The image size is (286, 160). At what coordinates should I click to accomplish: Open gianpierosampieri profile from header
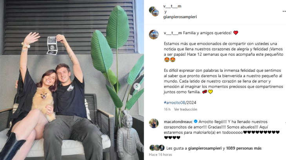pyautogui.click(x=180, y=17)
